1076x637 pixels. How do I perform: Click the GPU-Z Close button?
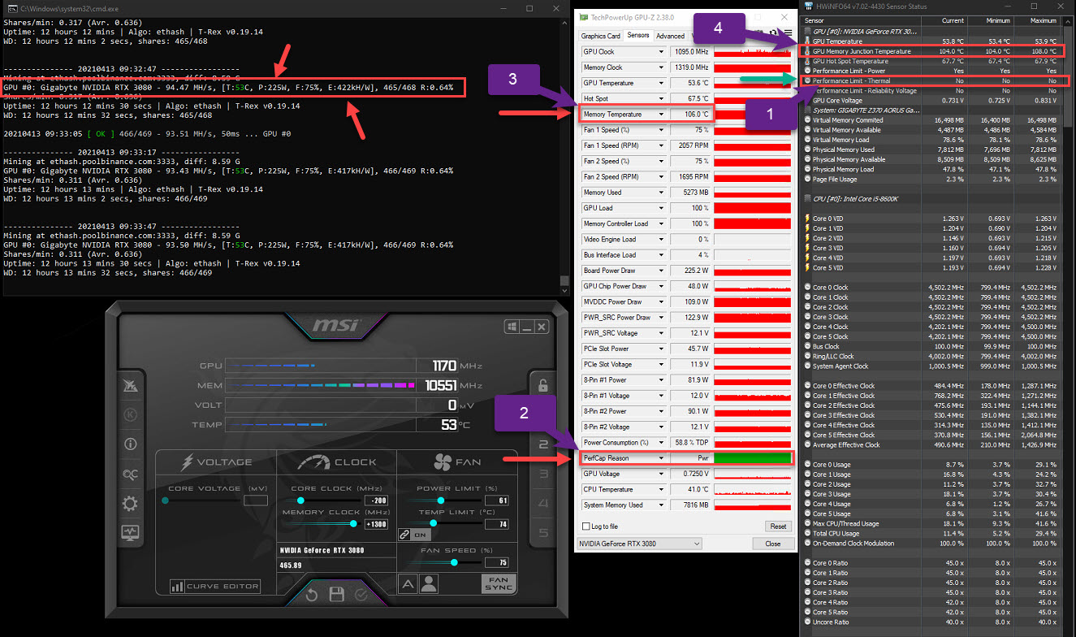click(x=773, y=544)
